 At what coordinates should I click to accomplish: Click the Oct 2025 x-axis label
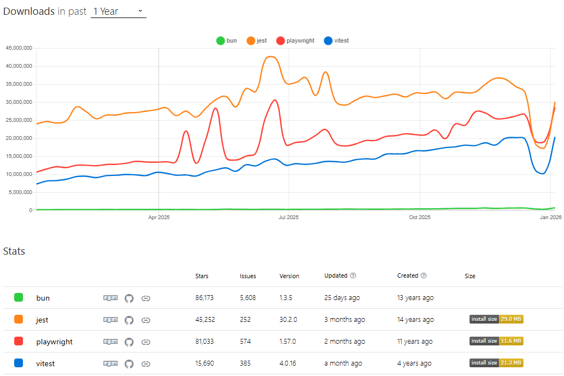(x=419, y=218)
